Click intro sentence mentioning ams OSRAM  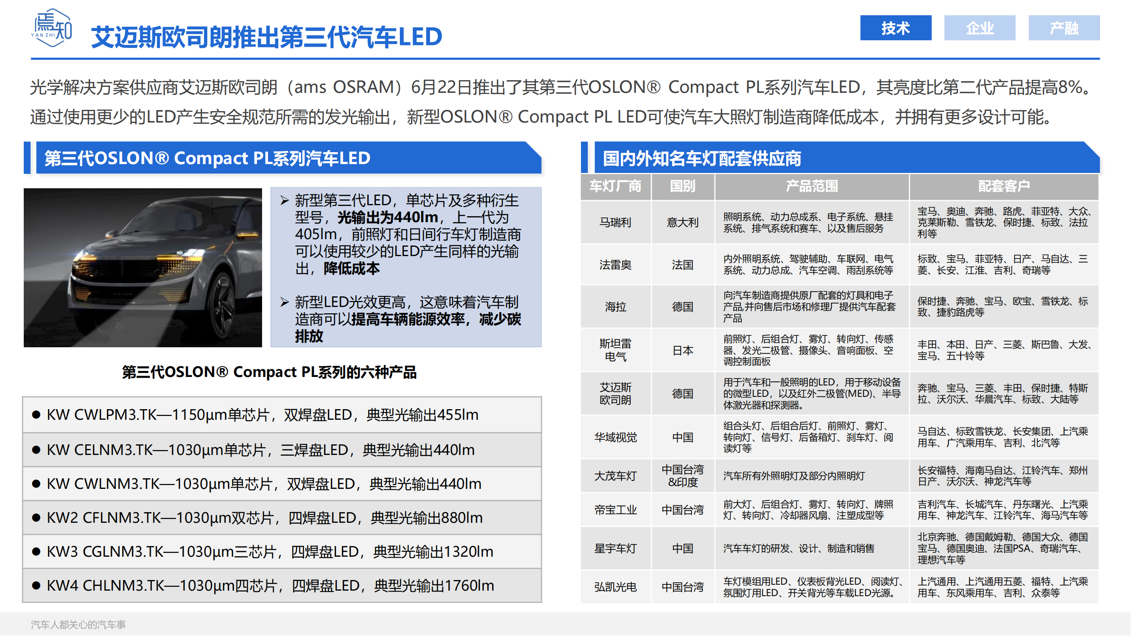[562, 87]
